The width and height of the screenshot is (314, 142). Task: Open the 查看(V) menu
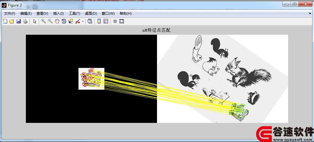click(42, 14)
